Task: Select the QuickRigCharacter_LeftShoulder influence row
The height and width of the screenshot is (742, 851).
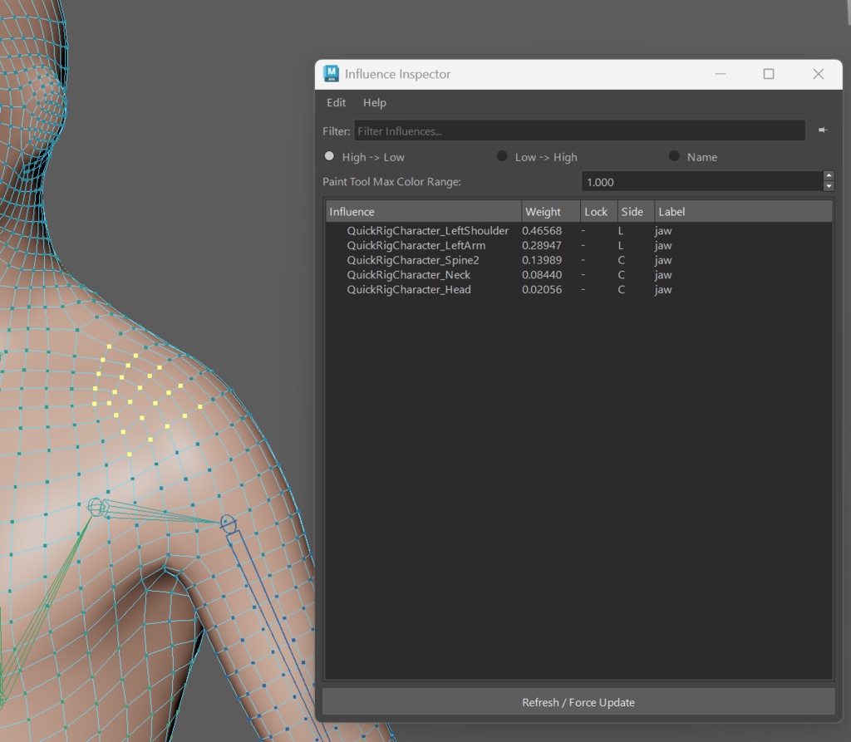Action: click(x=428, y=230)
